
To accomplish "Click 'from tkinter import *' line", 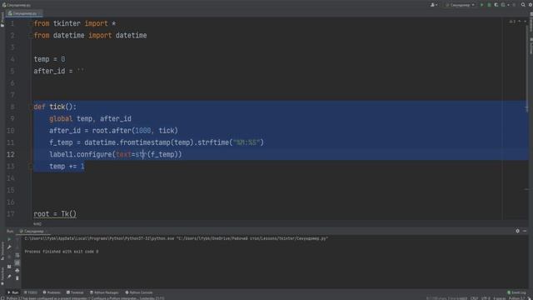I will click(x=75, y=23).
